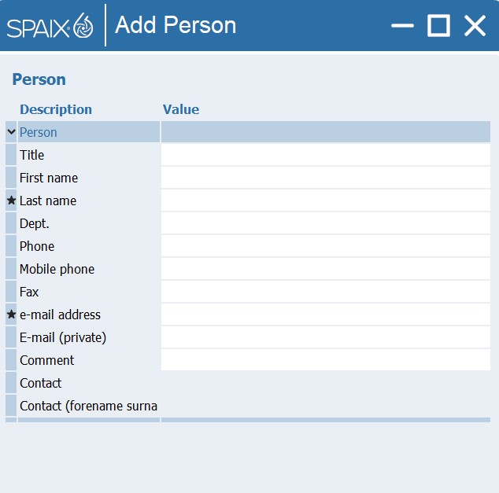Click the Description column header
Viewport: 499px width, 493px height.
coord(56,109)
